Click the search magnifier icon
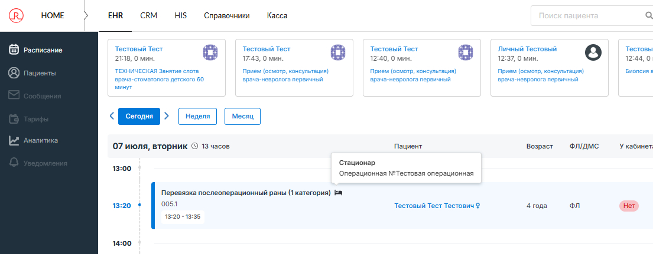 (649, 16)
